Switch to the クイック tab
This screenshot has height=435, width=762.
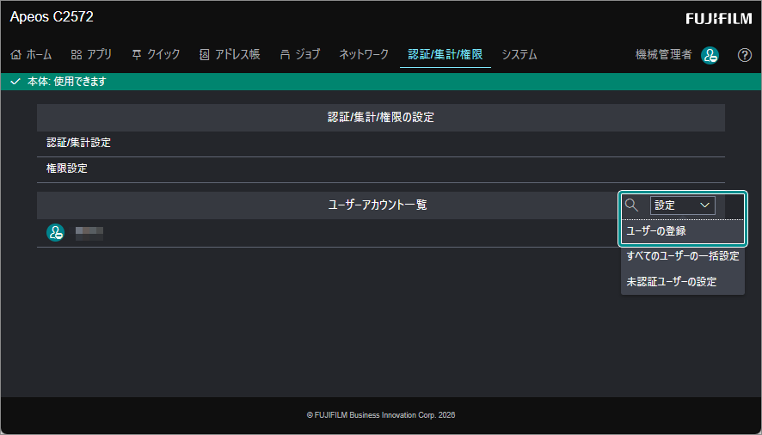click(156, 54)
